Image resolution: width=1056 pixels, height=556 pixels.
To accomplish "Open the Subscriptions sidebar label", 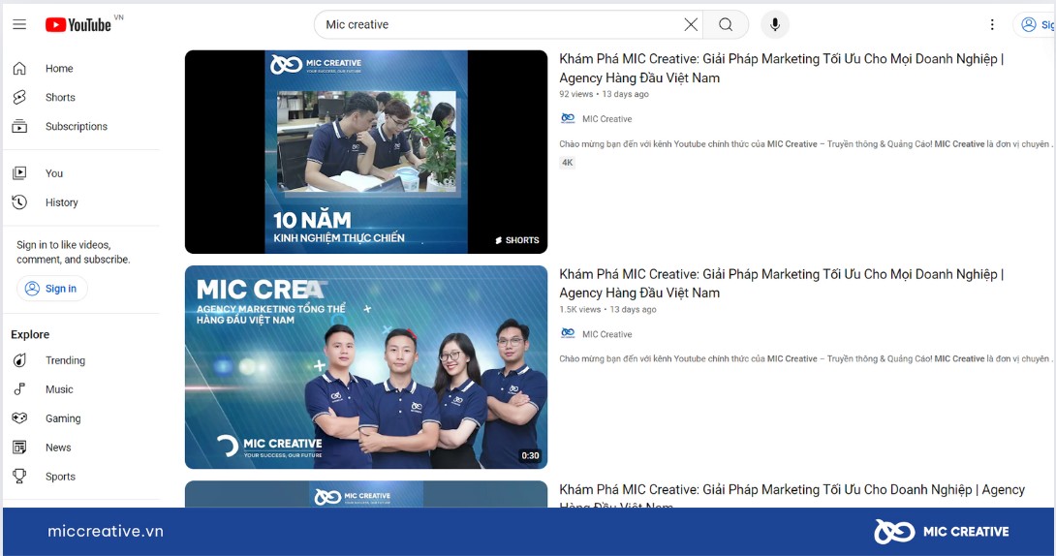I will 77,127.
